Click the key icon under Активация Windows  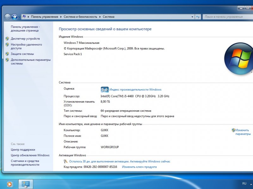66,161
